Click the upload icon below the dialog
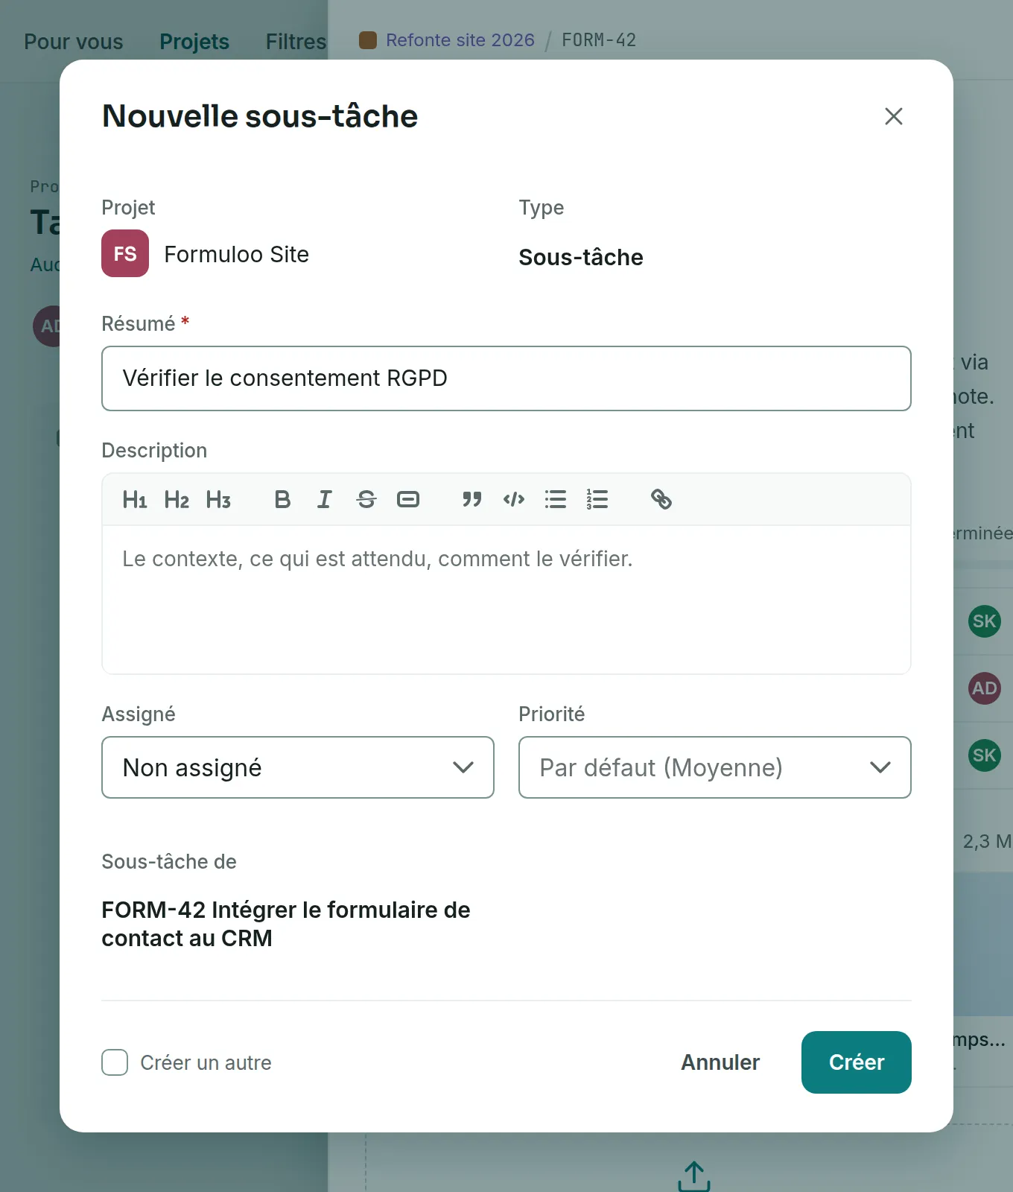Screen dimensions: 1013x1192 pos(694,1176)
